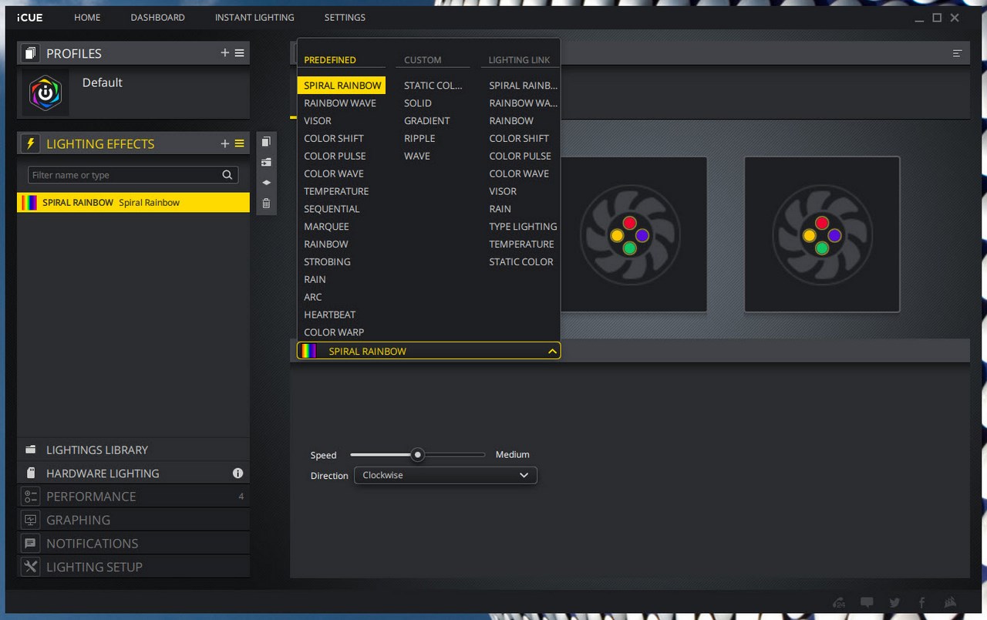Click the 24-hour phone support icon
Screen dimensions: 987x620
840,602
